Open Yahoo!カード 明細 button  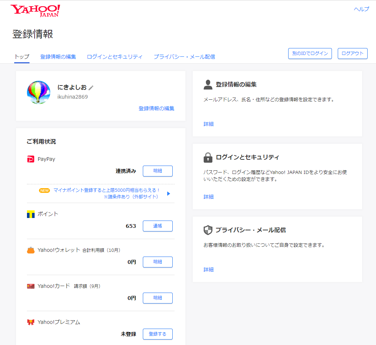pyautogui.click(x=157, y=298)
